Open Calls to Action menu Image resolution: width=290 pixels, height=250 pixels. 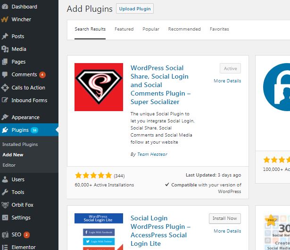[x=28, y=88]
